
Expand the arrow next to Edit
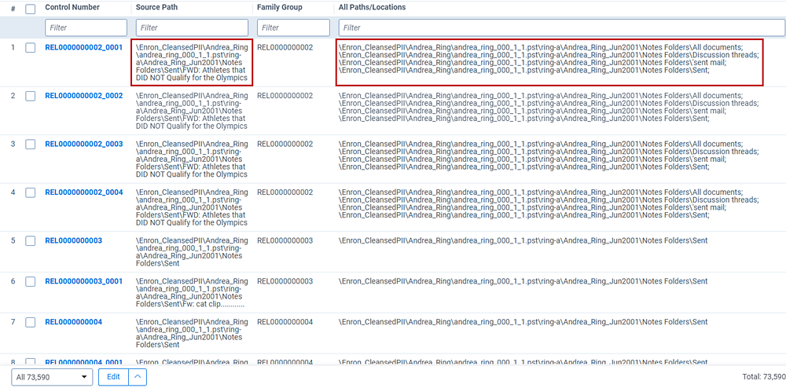point(138,377)
